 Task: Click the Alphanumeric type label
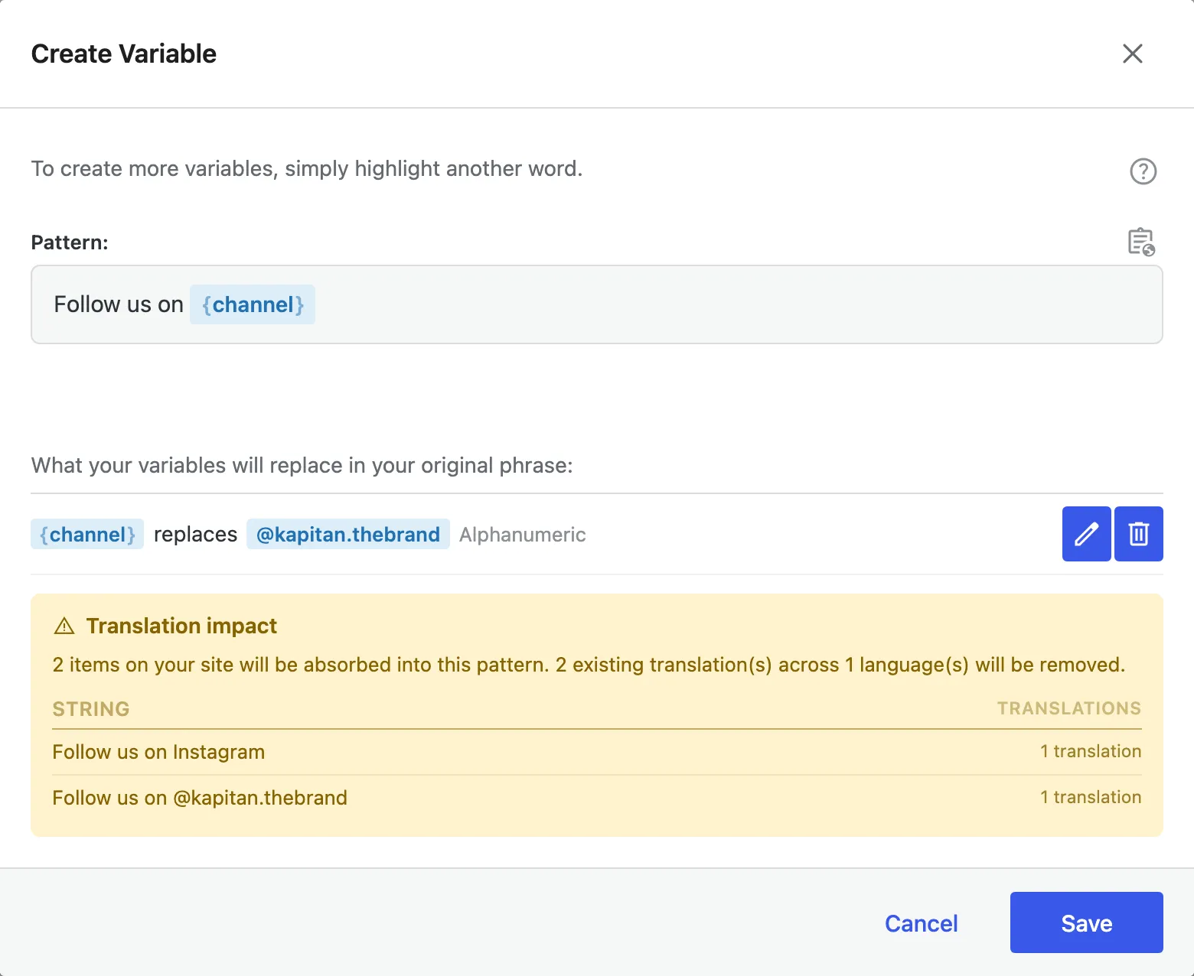[x=523, y=535]
